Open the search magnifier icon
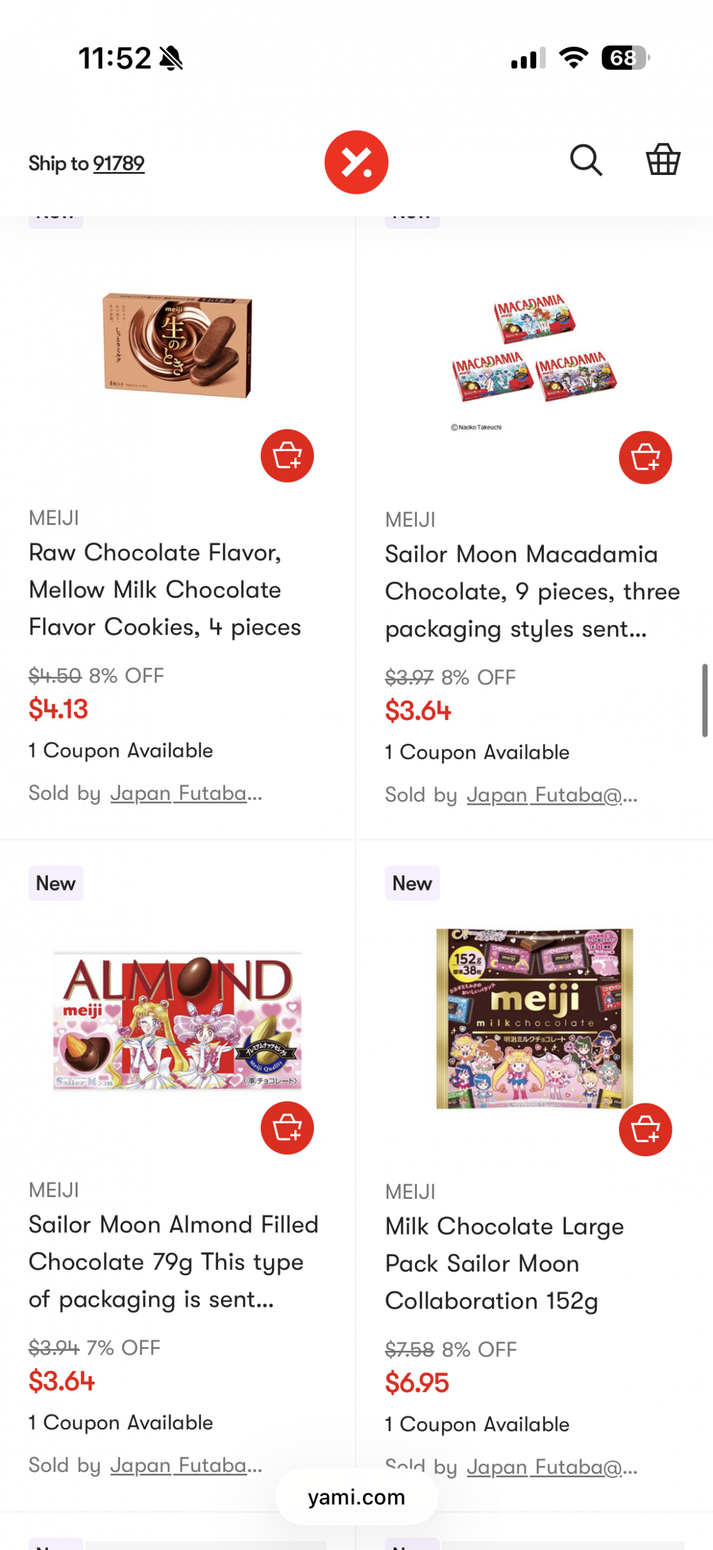Image resolution: width=713 pixels, height=1550 pixels. pos(586,160)
